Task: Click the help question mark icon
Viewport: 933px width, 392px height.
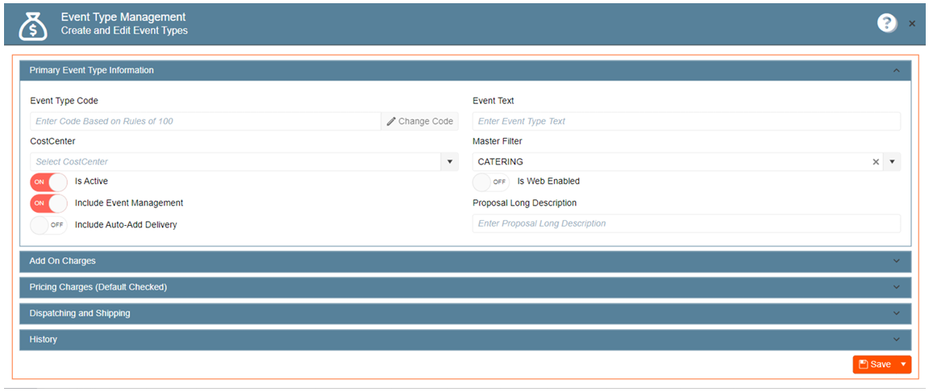Action: pyautogui.click(x=887, y=23)
